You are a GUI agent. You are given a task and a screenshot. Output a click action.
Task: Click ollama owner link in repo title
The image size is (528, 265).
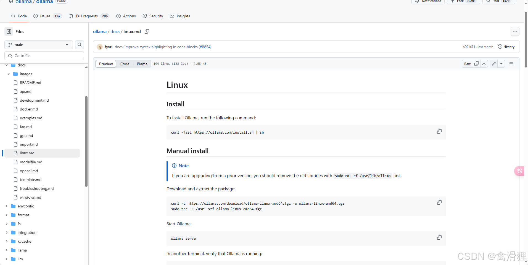tap(23, 2)
